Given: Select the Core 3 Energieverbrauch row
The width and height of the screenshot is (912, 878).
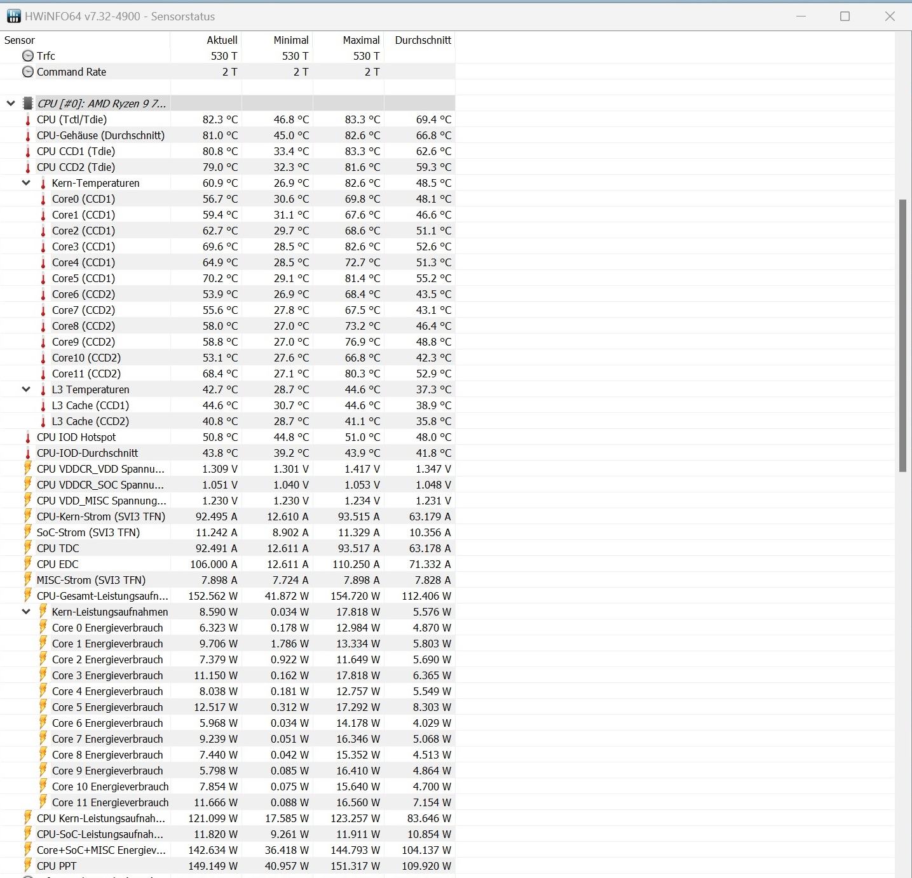Looking at the screenshot, I should pyautogui.click(x=228, y=675).
